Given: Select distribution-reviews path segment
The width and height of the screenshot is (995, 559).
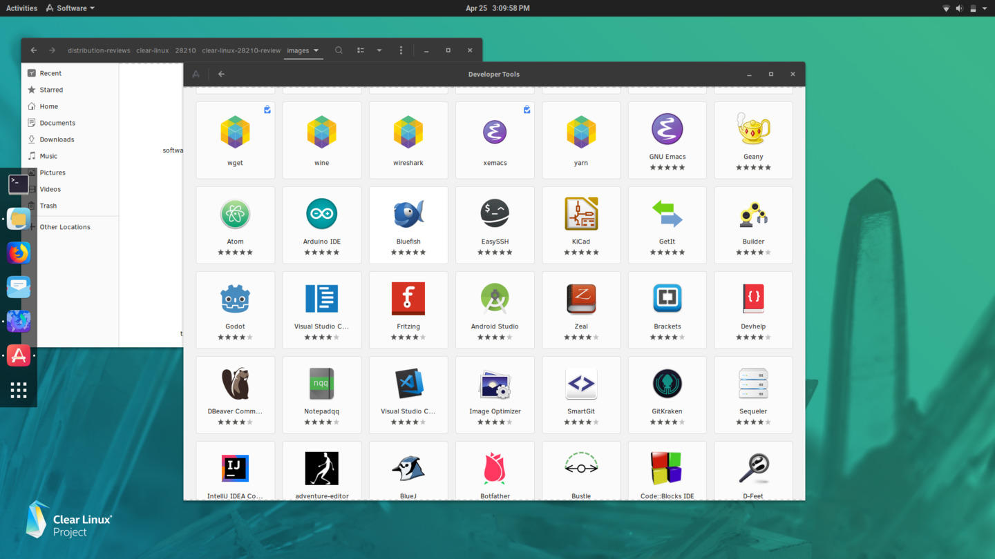Looking at the screenshot, I should [x=99, y=50].
